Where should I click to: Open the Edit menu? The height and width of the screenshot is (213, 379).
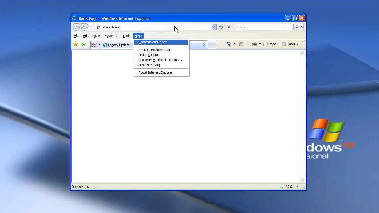(86, 36)
